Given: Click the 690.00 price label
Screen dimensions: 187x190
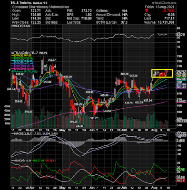Looking at the screenshot, I should pos(68,77).
